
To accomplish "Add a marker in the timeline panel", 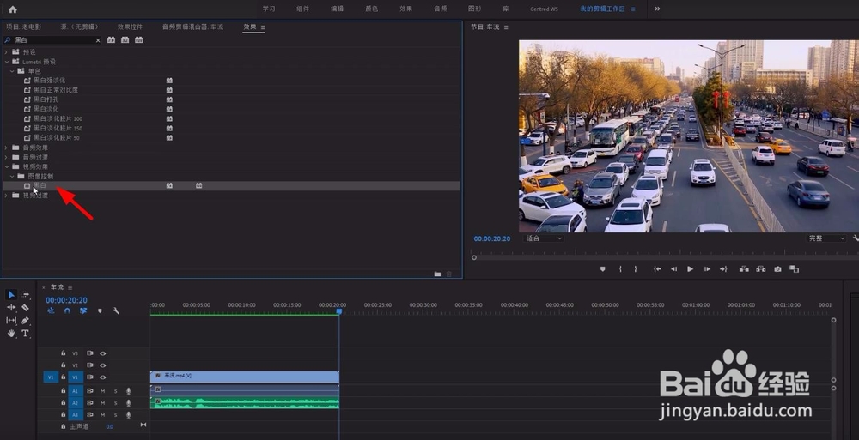I will [x=100, y=310].
